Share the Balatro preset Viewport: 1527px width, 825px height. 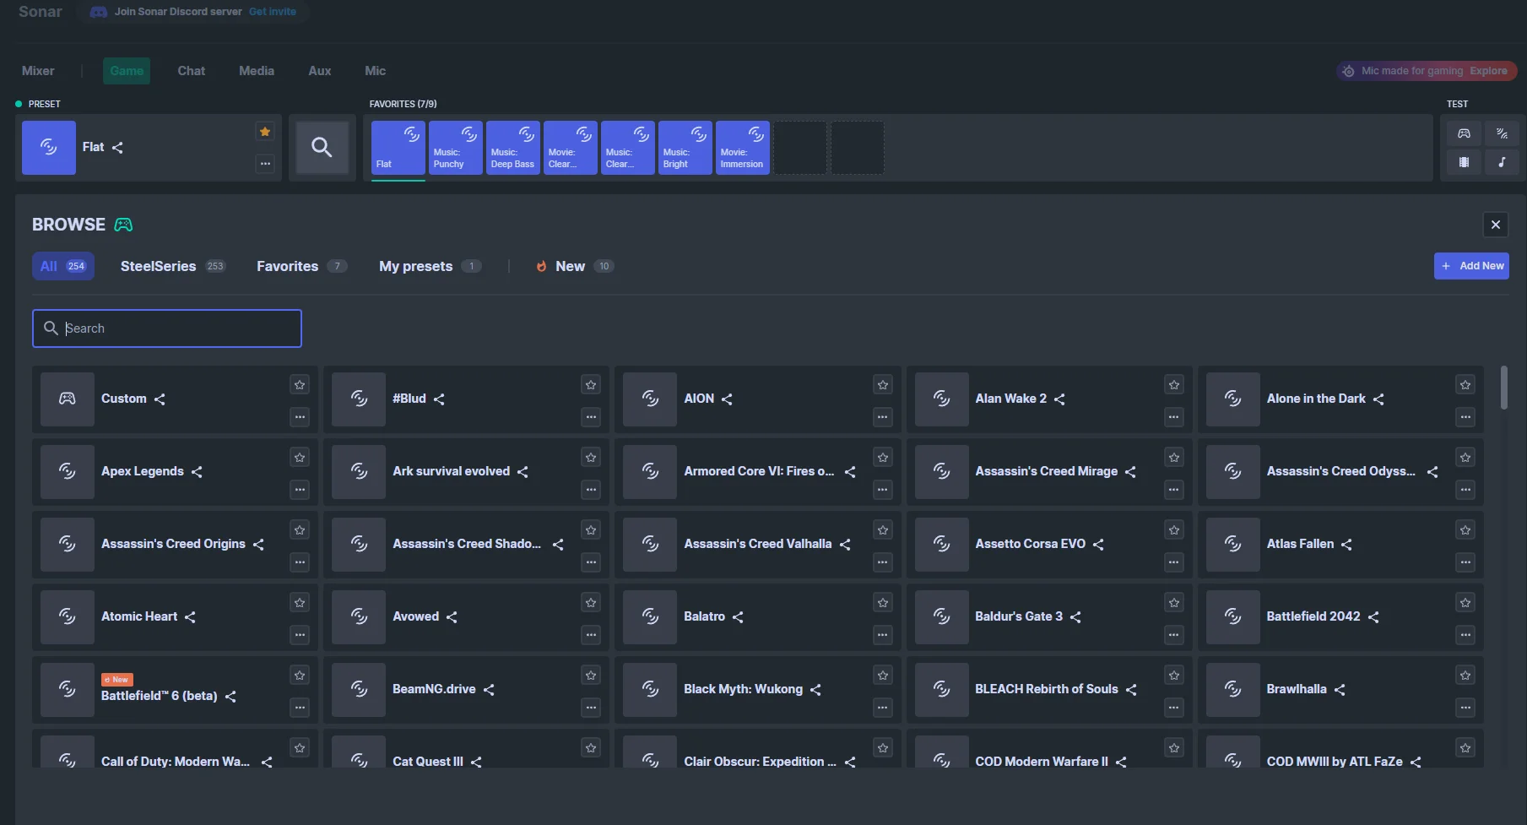click(x=738, y=617)
